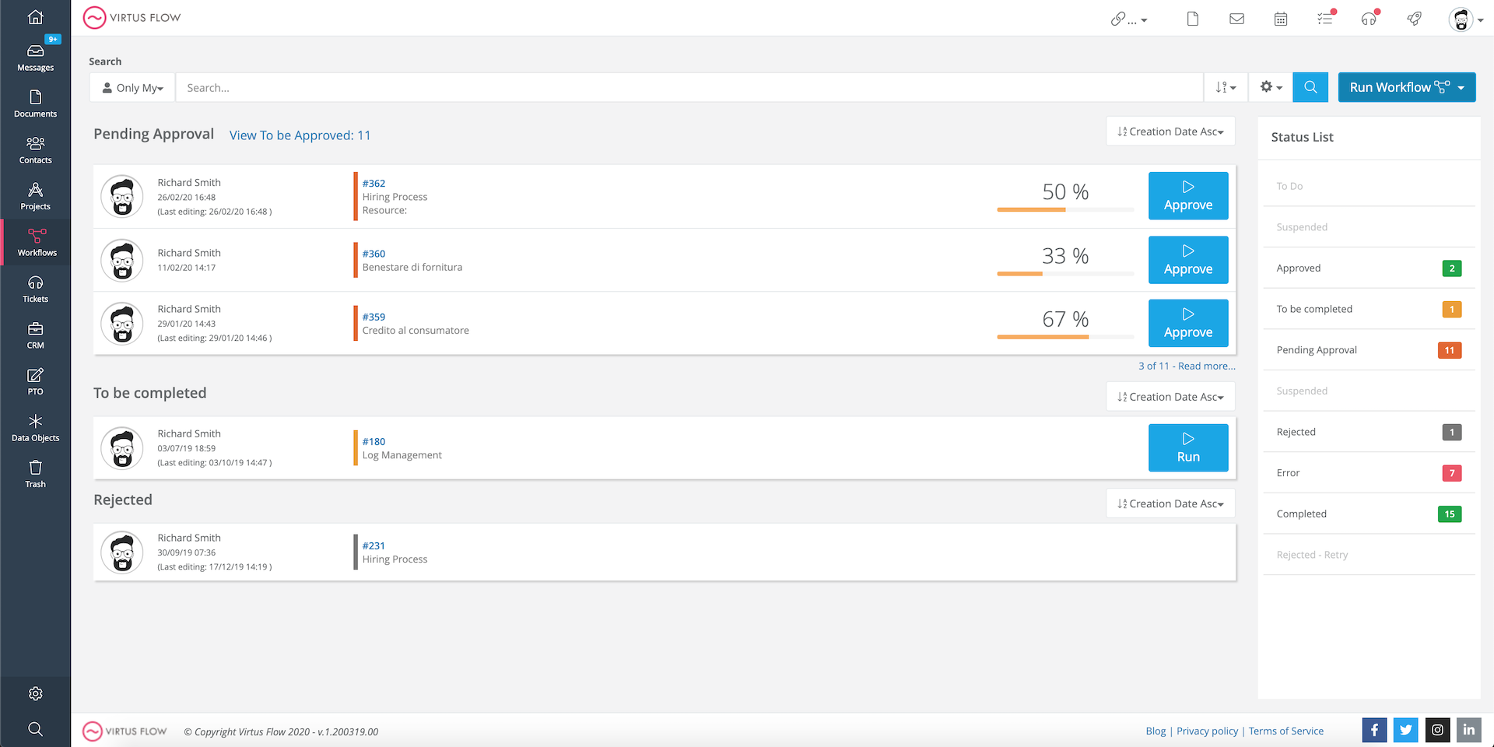This screenshot has height=747, width=1494.
Task: Open Messages in the sidebar
Action: click(36, 58)
